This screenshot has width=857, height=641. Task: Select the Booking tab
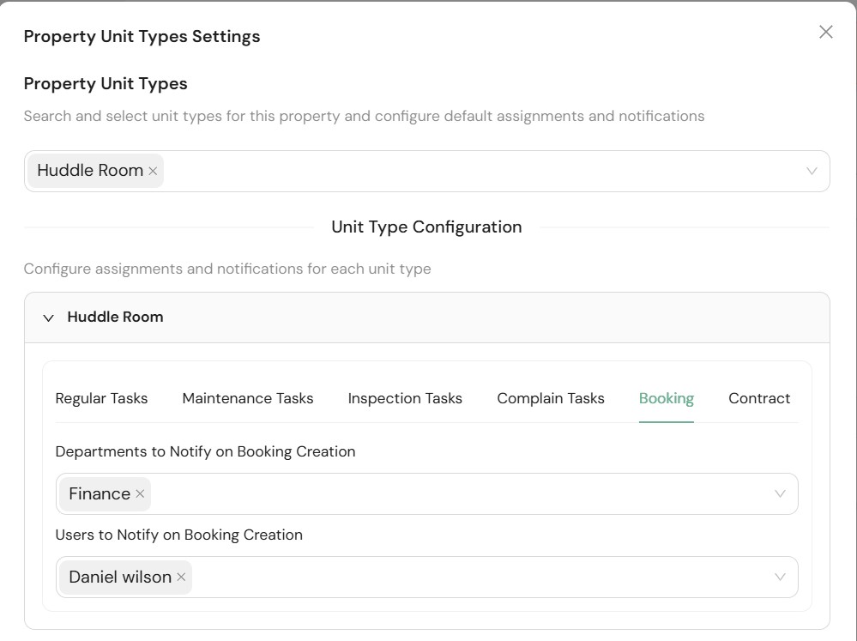click(667, 398)
